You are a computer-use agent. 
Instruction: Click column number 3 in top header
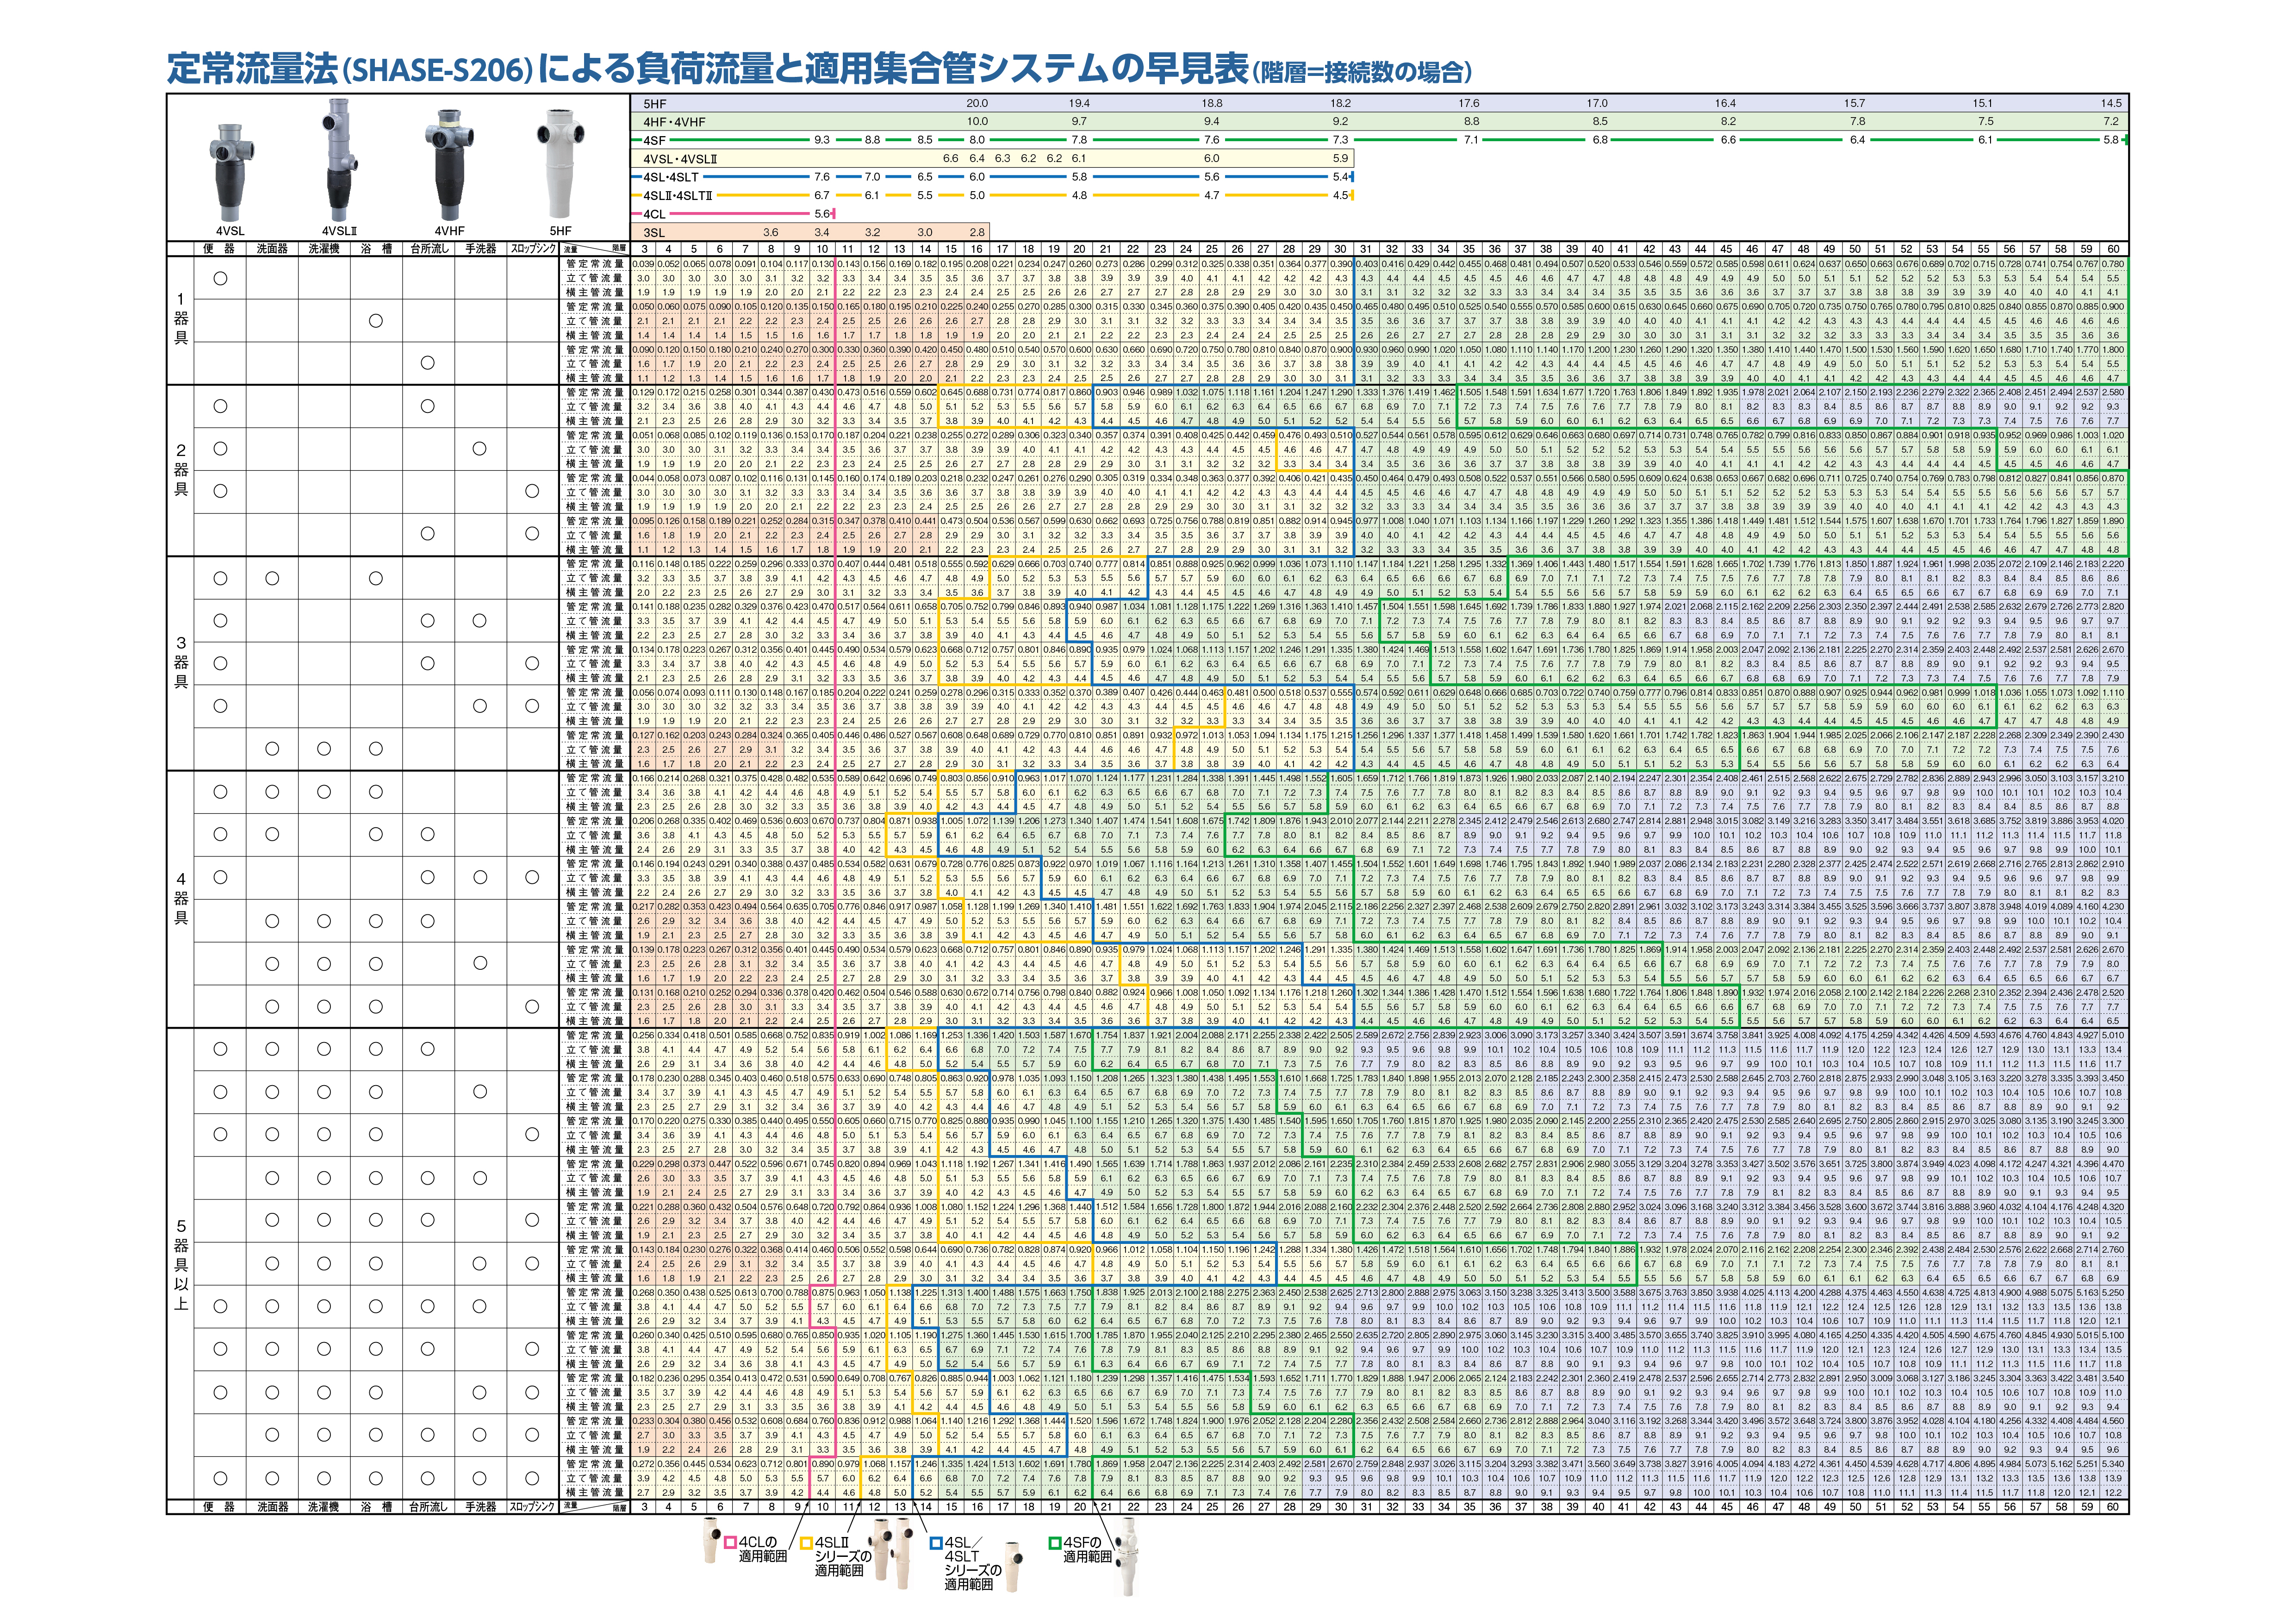(x=645, y=249)
